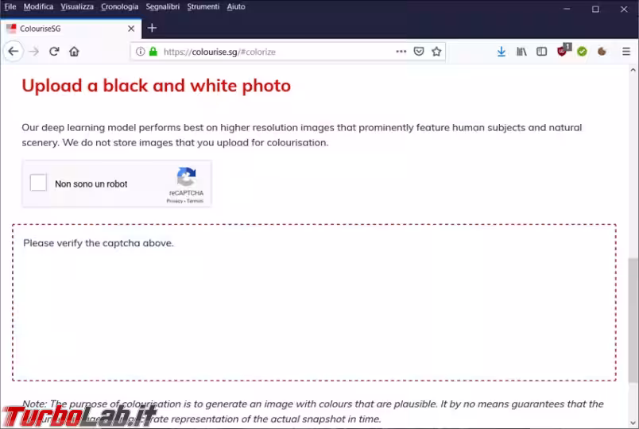
Task: Open a new tab with plus button
Action: click(152, 28)
